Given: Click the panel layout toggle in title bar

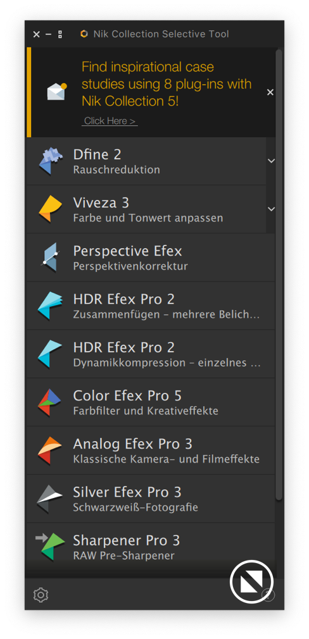Looking at the screenshot, I should coord(60,35).
